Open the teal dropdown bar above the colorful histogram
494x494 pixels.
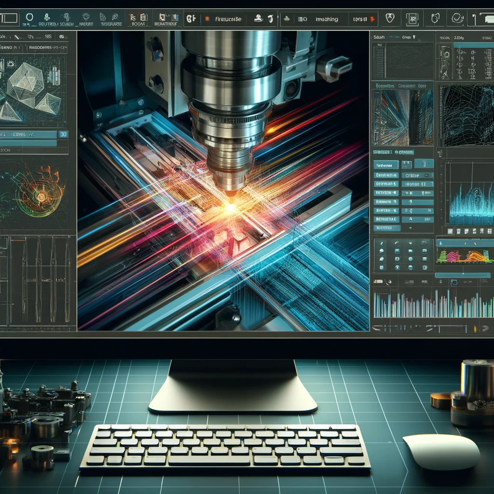pos(463,243)
